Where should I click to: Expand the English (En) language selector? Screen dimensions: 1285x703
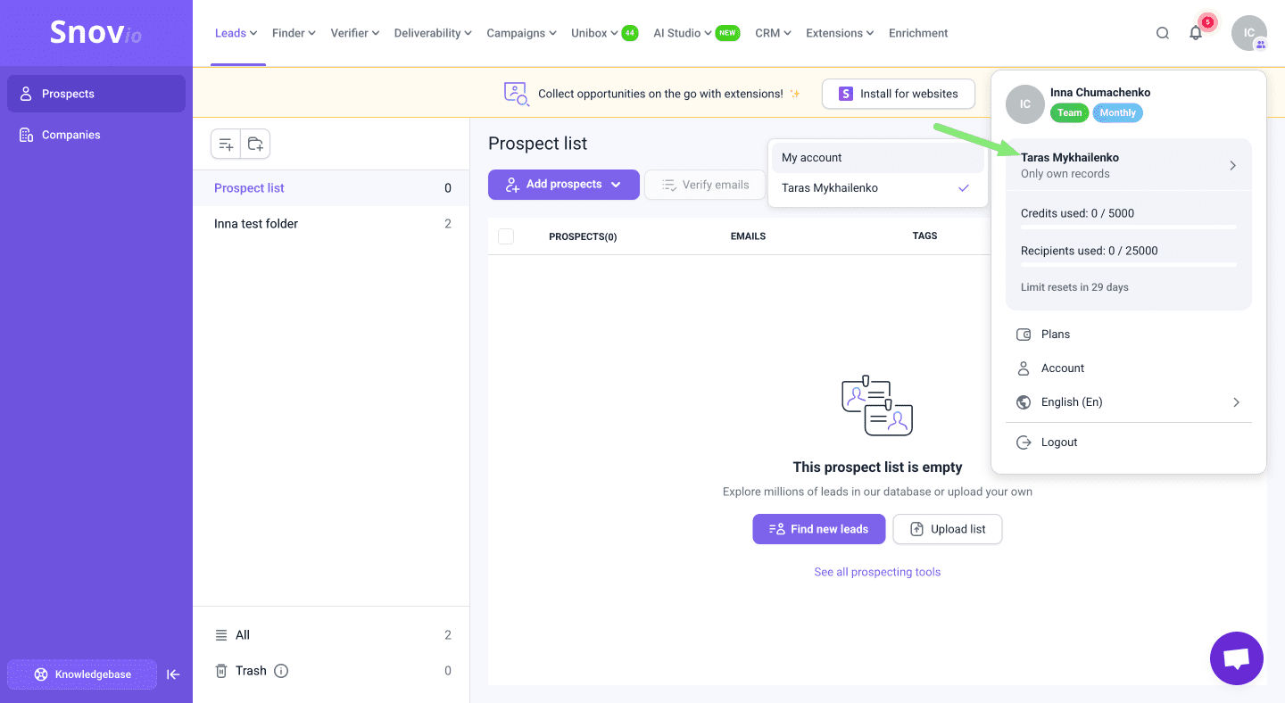(1128, 402)
